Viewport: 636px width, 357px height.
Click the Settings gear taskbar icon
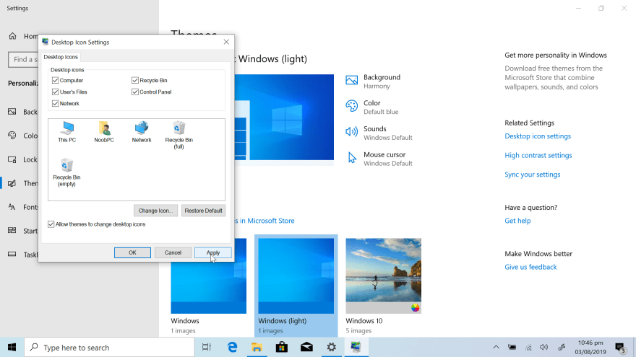tap(332, 348)
